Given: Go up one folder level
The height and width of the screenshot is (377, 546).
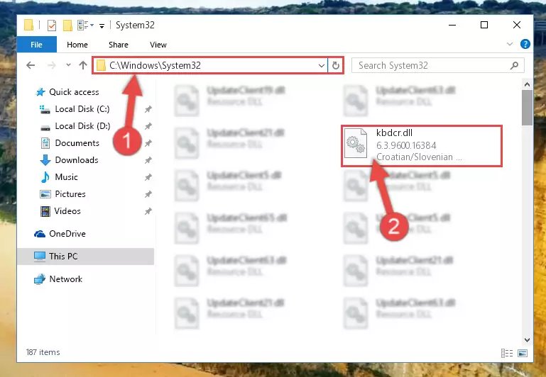Looking at the screenshot, I should coord(83,65).
